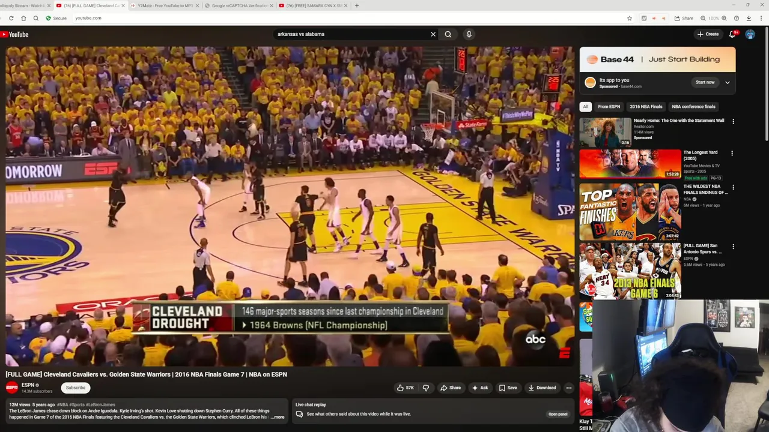Click the #NBA hashtag

(62, 405)
